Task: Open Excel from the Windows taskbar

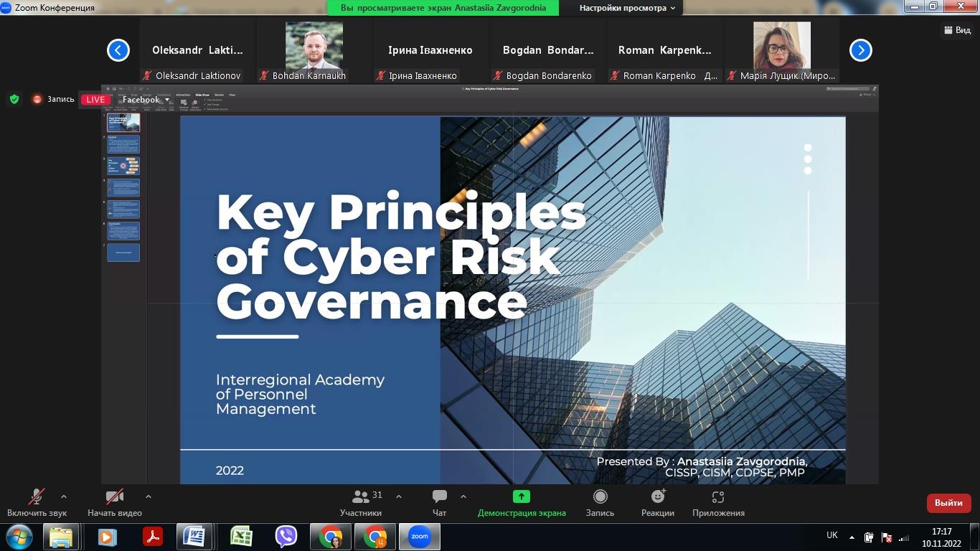Action: tap(241, 537)
